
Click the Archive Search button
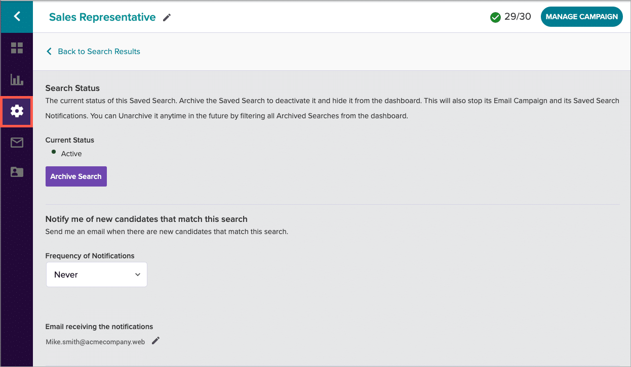(76, 176)
